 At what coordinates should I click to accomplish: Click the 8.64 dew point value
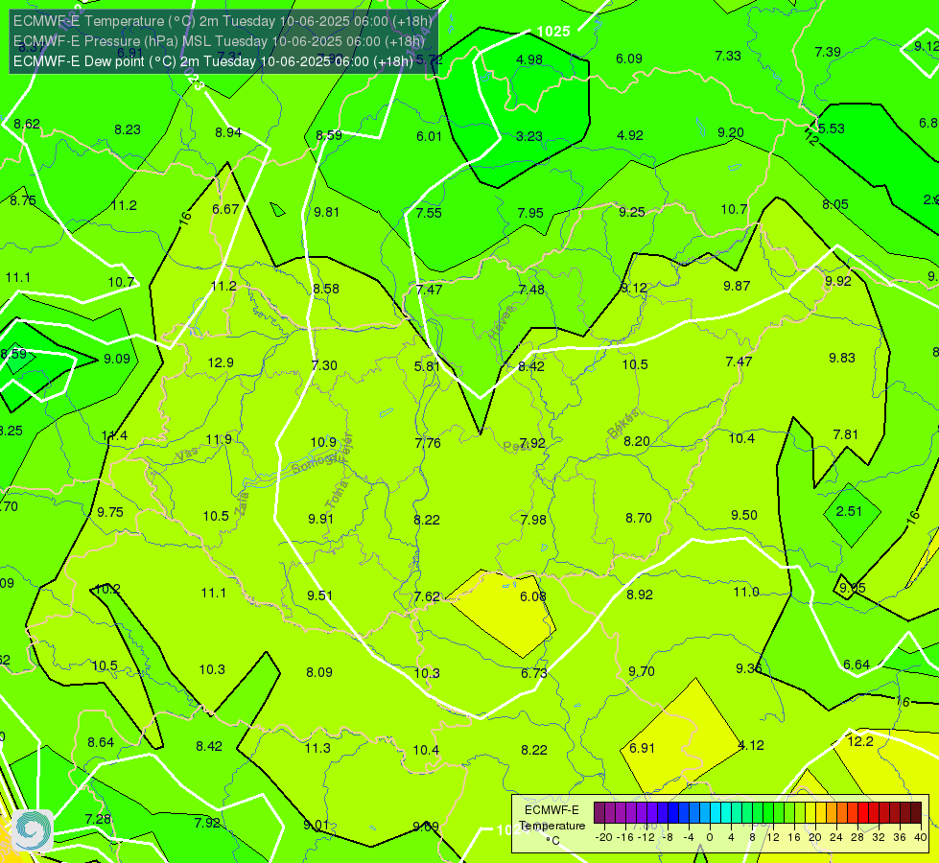click(101, 742)
